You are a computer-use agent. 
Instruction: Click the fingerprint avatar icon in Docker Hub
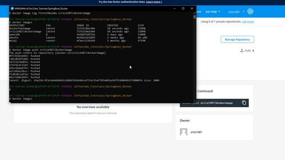pos(250,12)
